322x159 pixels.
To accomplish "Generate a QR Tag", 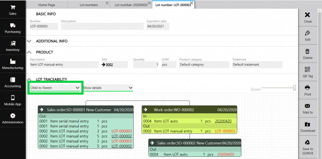I will coord(308,72).
